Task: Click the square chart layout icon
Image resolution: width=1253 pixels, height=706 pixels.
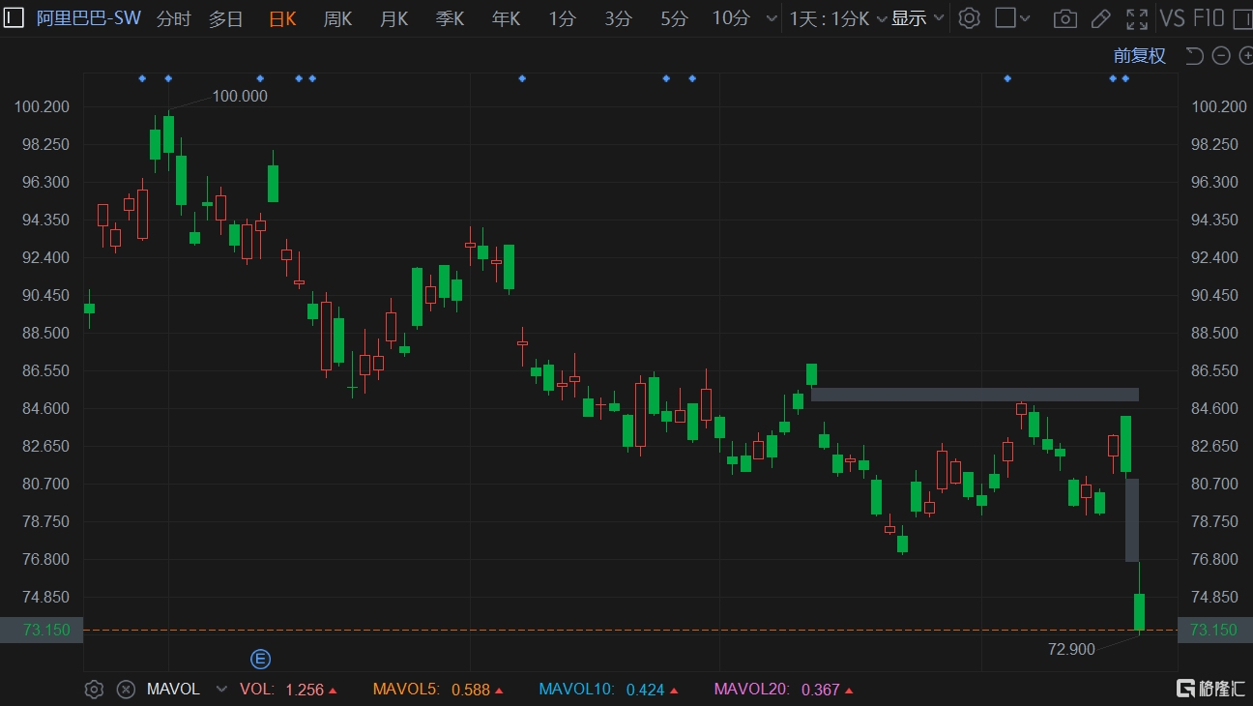Action: pos(1005,18)
